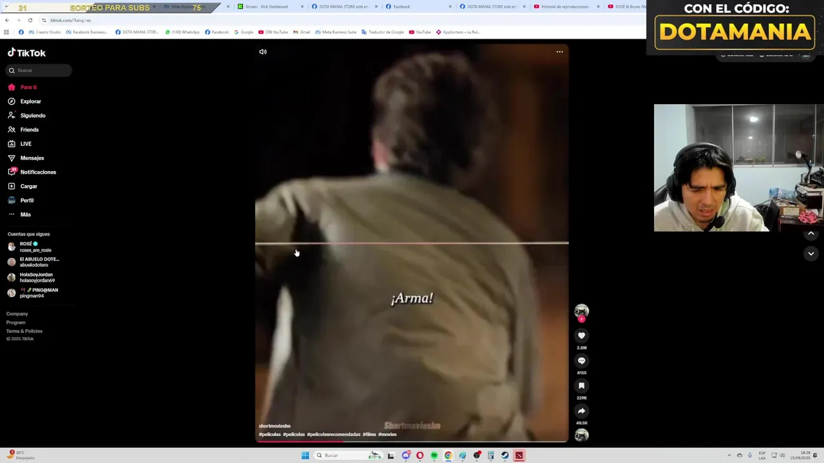
Task: Focus the TikTok Buscar search field
Action: tap(40, 70)
